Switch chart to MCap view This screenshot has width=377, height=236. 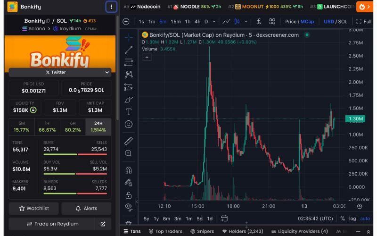[x=307, y=21]
